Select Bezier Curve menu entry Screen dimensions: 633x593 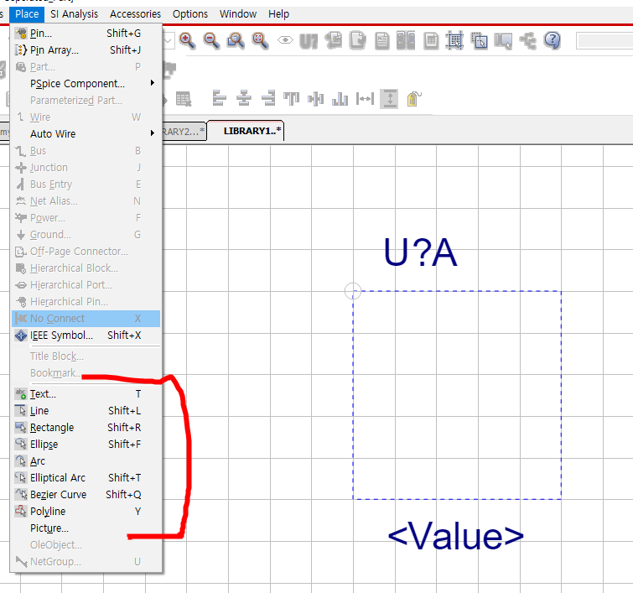coord(86,494)
